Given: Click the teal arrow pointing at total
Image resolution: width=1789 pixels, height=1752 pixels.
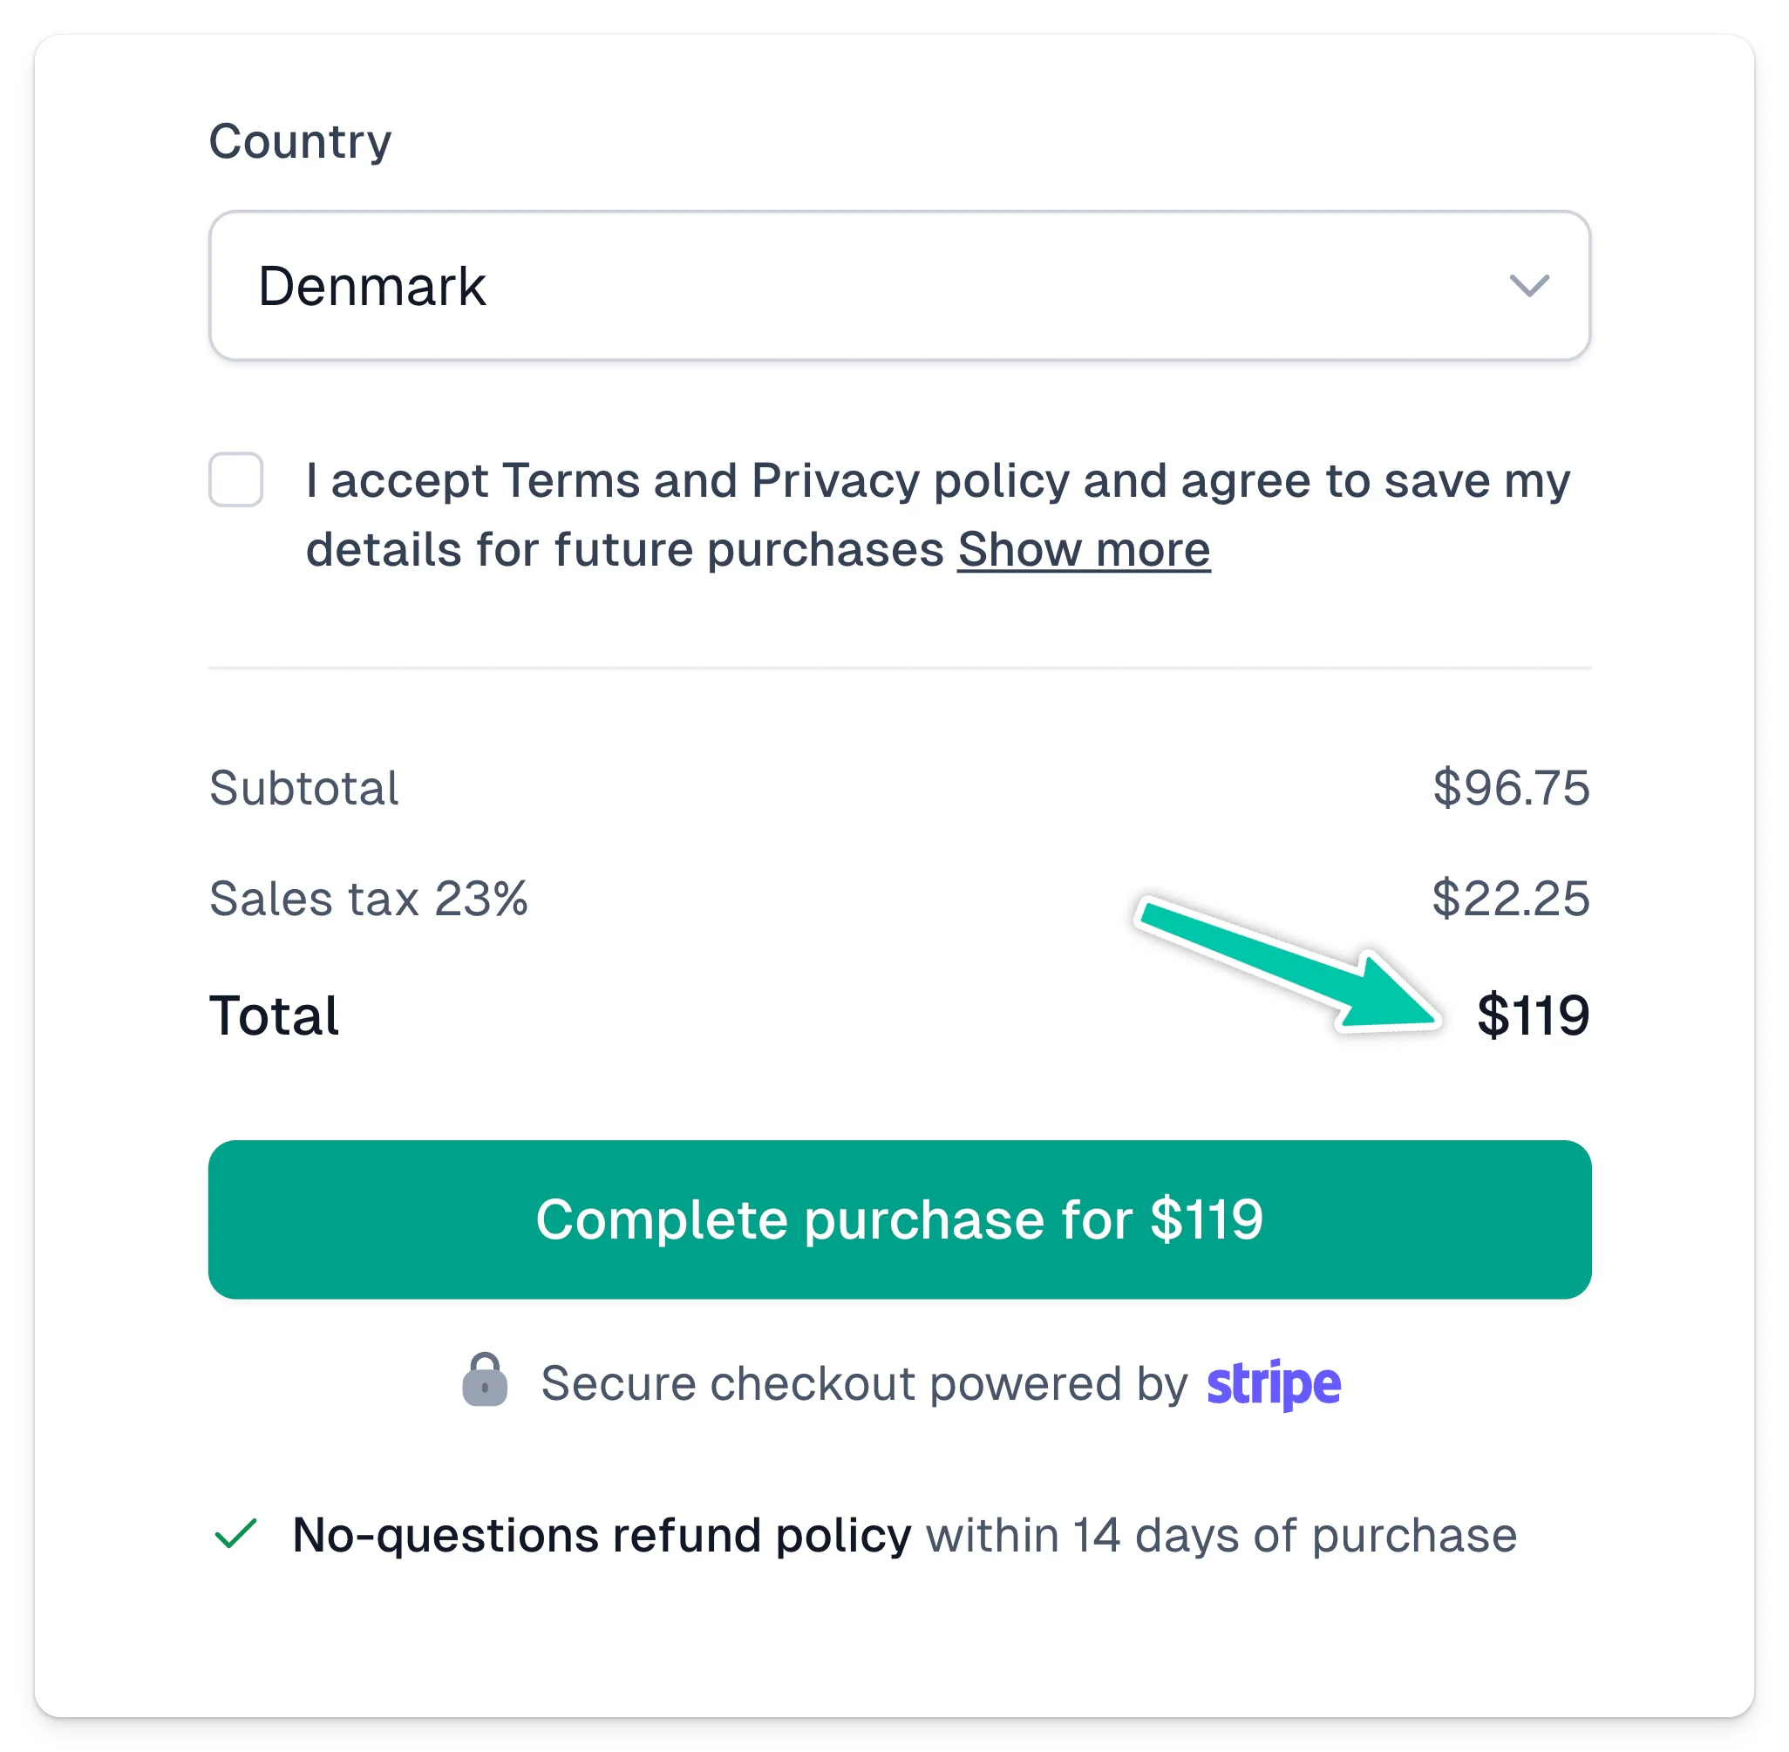Looking at the screenshot, I should 1289,963.
